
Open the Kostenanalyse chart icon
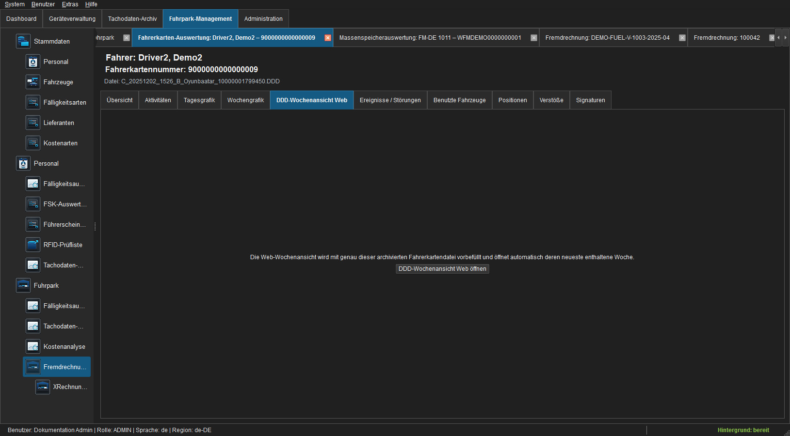pos(33,346)
